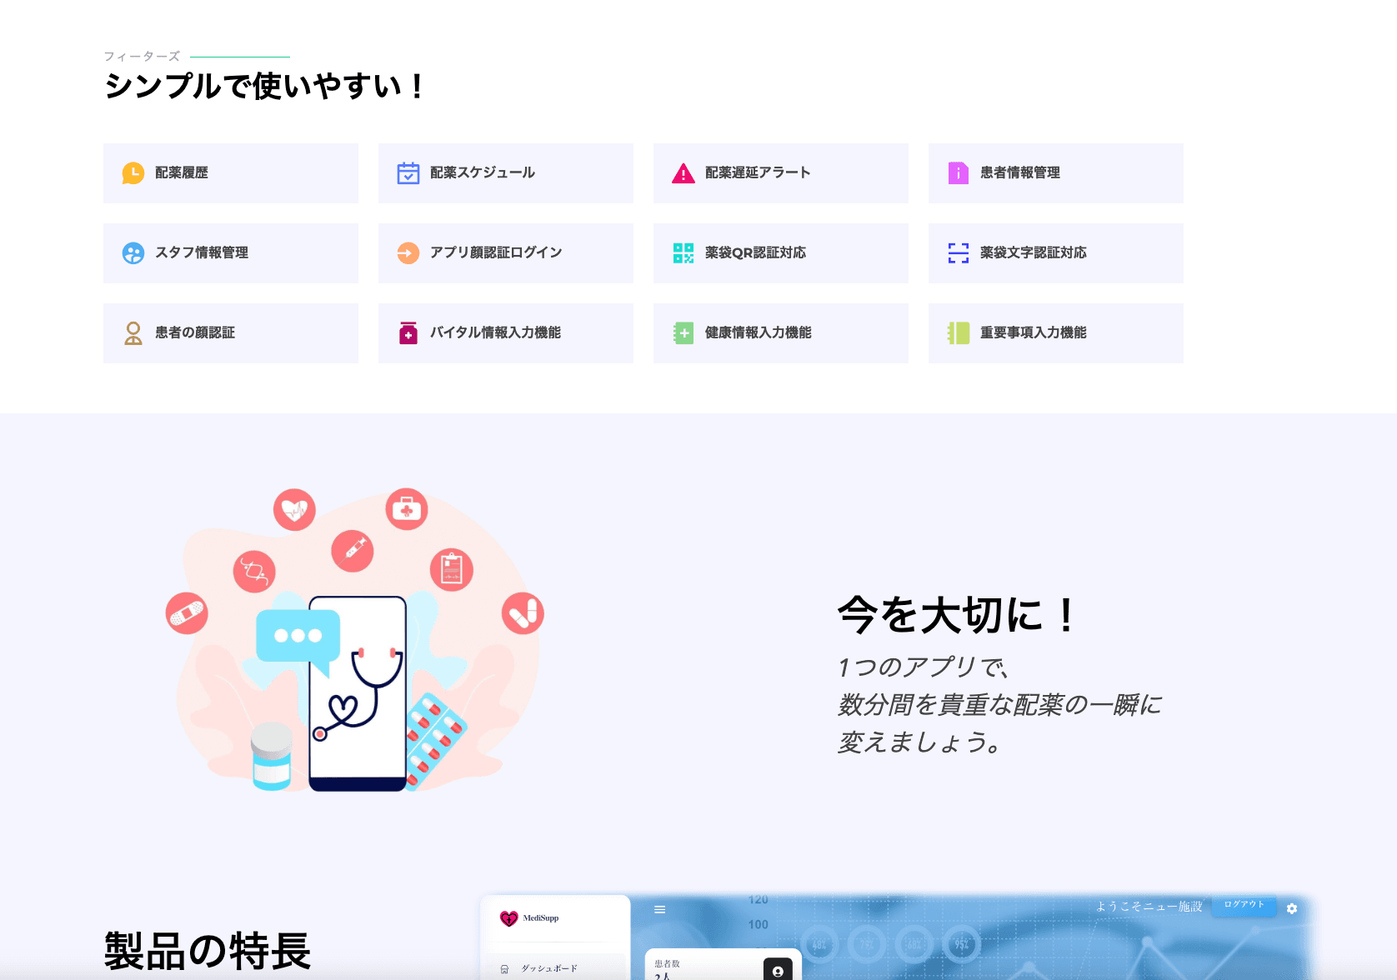Open the settings gear in dashboard header
The height and width of the screenshot is (980, 1397).
(1291, 908)
